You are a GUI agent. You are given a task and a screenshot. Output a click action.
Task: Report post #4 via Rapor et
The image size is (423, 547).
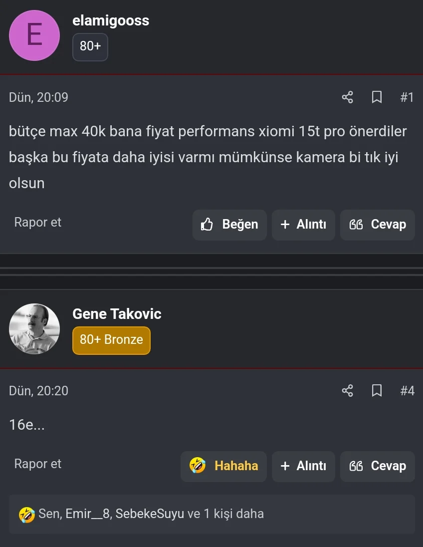point(38,464)
